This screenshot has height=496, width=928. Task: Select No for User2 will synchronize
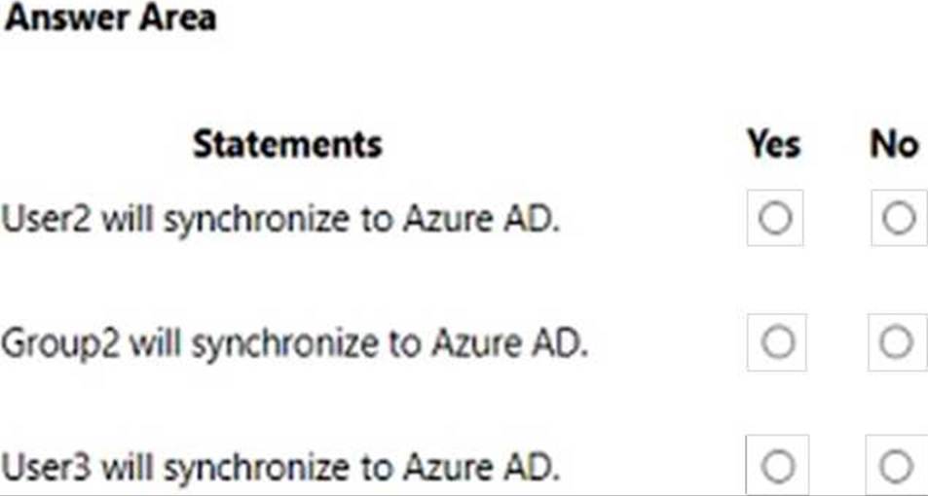pyautogui.click(x=899, y=218)
